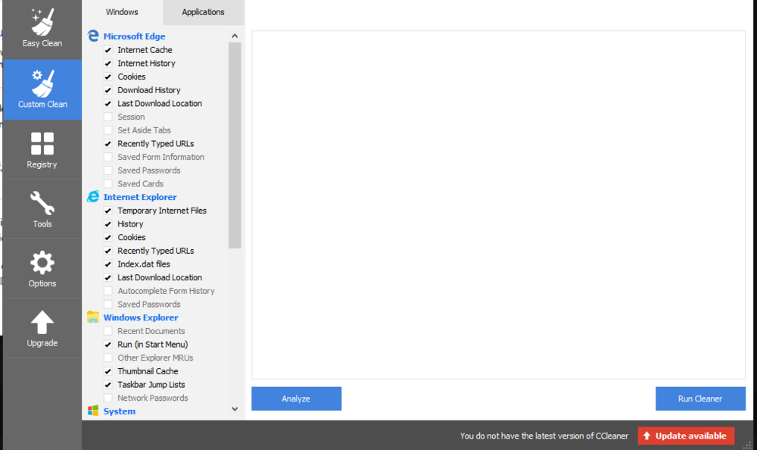The image size is (757, 450).
Task: Enable Set Aside Tabs checkbox
Action: pos(108,130)
